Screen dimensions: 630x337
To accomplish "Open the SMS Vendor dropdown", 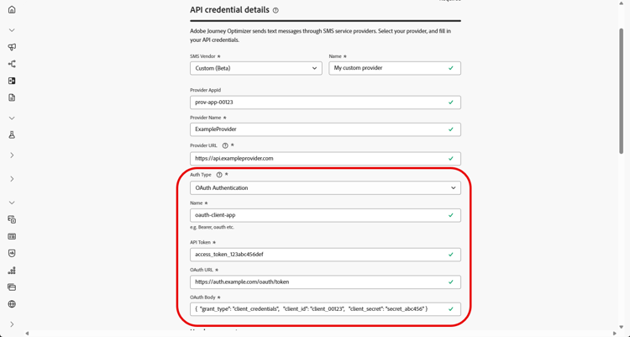I will 255,68.
